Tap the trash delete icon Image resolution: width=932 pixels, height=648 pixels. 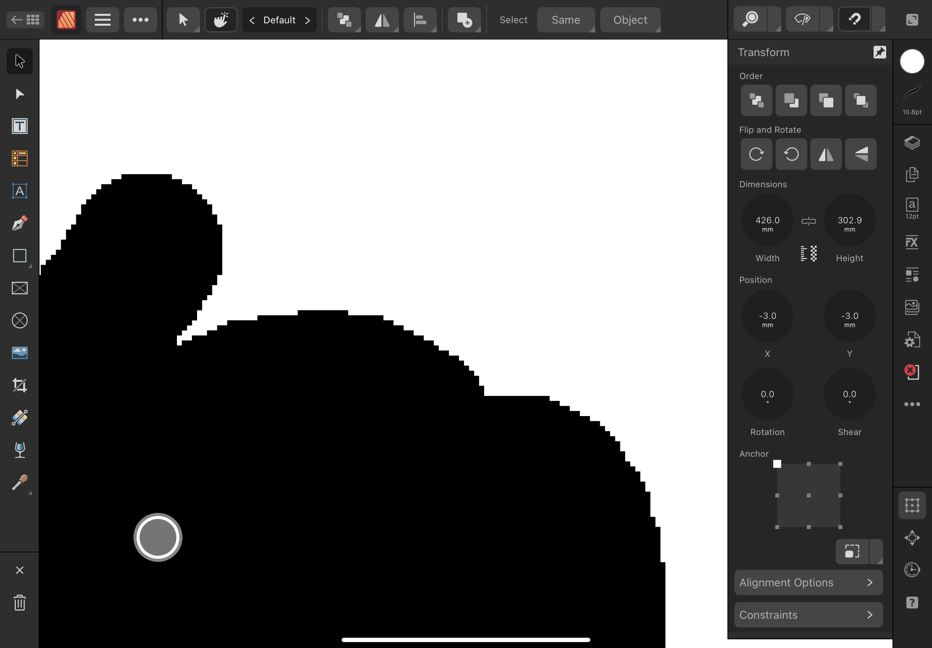point(19,603)
